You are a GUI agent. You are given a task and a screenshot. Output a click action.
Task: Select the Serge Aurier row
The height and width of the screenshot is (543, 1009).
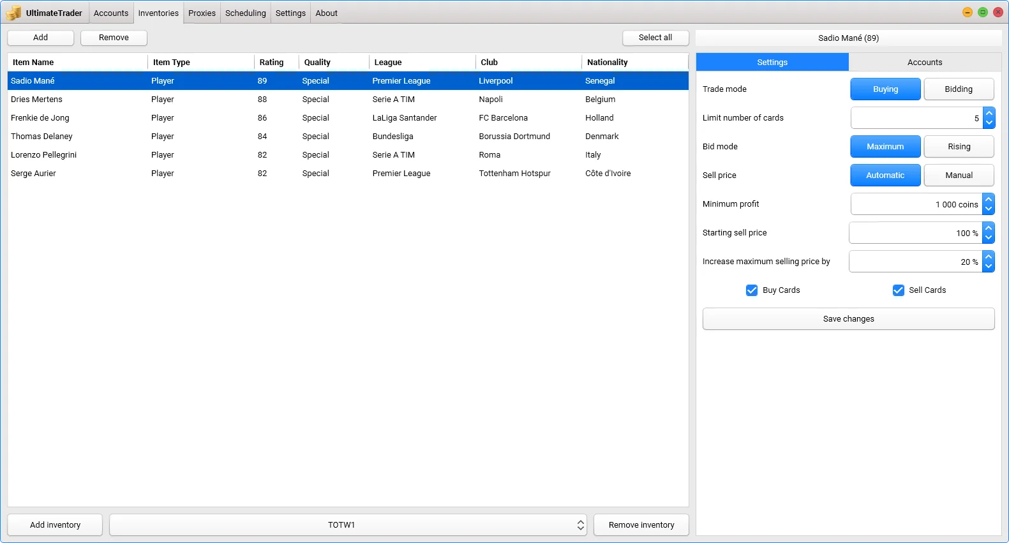point(348,174)
